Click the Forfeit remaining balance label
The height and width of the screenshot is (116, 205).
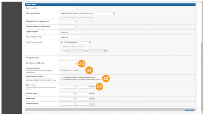[35, 76]
